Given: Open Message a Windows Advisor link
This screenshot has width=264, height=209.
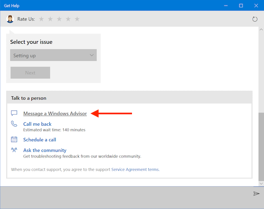Looking at the screenshot, I should coord(55,113).
